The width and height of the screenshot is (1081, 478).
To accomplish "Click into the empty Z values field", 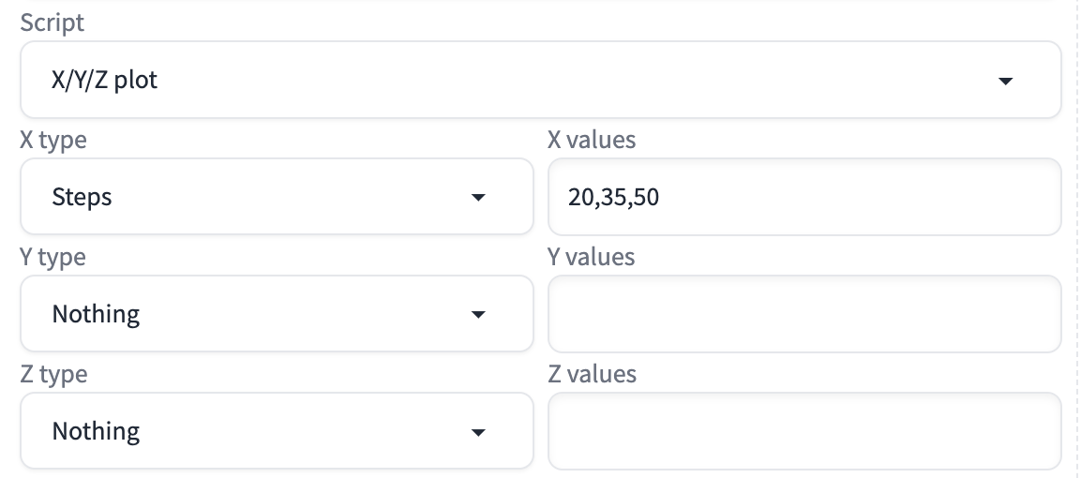I will (x=803, y=431).
